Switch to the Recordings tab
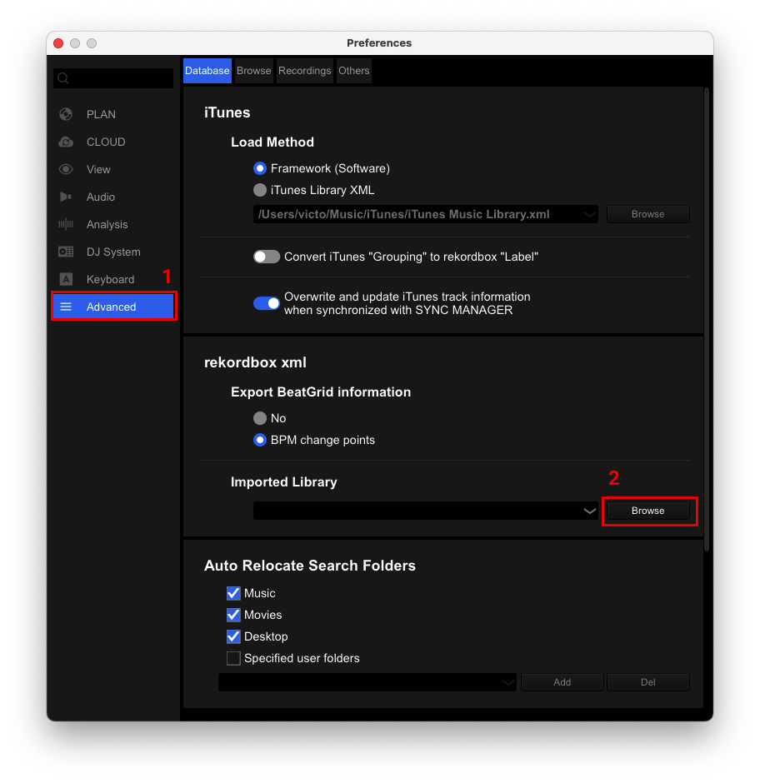 (x=304, y=71)
